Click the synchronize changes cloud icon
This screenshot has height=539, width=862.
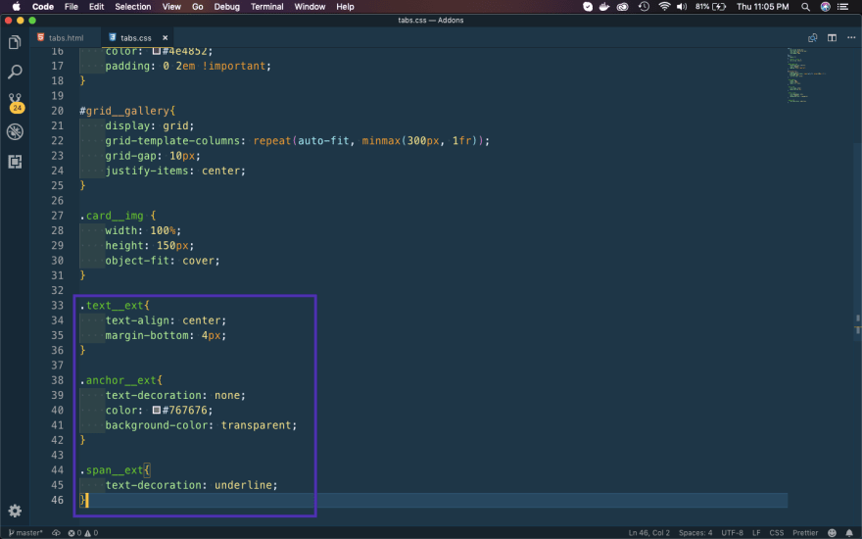56,533
